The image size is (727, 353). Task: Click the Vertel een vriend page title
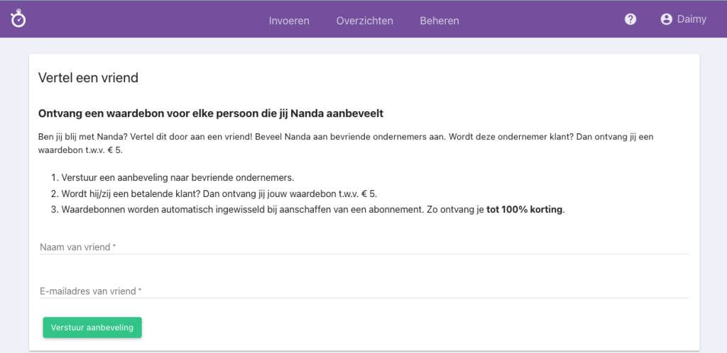pyautogui.click(x=88, y=78)
